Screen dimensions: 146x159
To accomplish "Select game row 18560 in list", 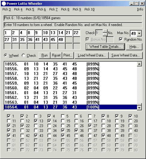I will 71,88.
